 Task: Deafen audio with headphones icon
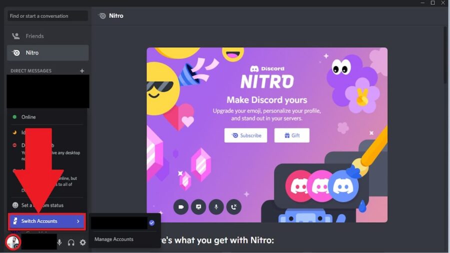coord(71,242)
